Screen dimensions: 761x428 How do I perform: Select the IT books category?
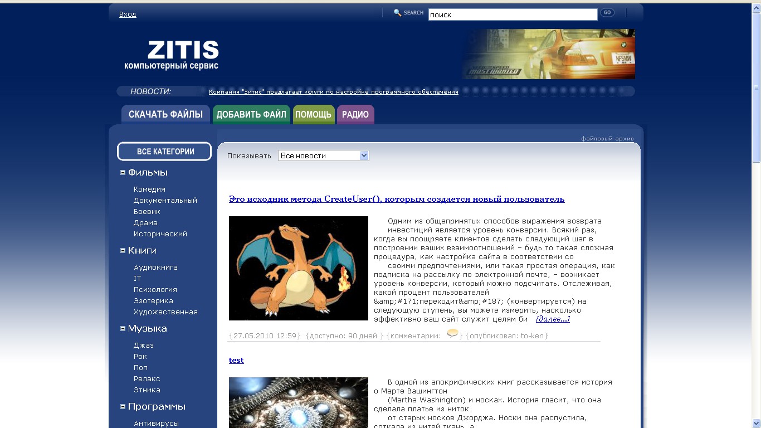[138, 279]
